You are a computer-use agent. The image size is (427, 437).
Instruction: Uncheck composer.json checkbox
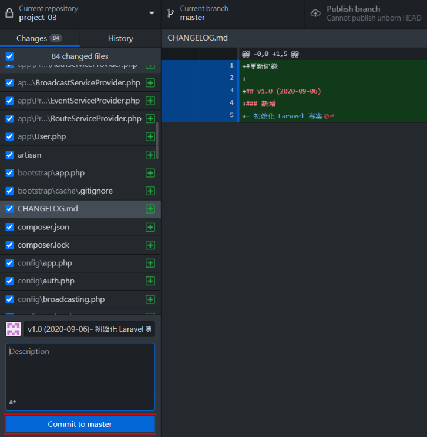click(x=10, y=227)
